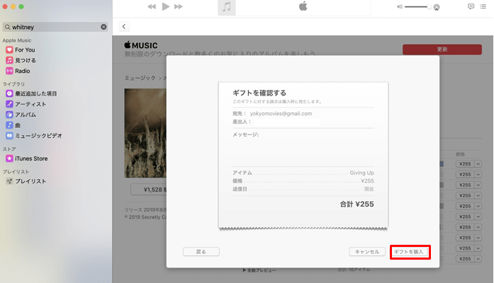The height and width of the screenshot is (283, 494).
Task: Adjust the volume slider
Action: point(417,6)
